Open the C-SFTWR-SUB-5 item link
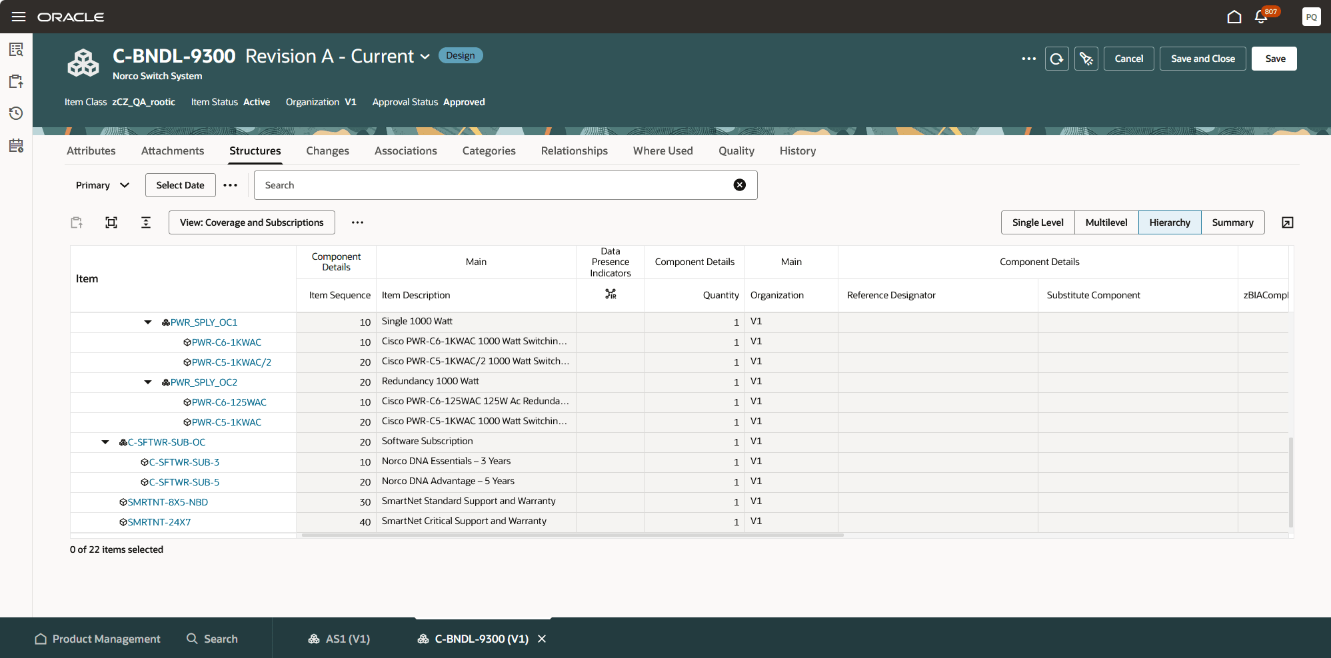The image size is (1331, 658). [x=184, y=482]
